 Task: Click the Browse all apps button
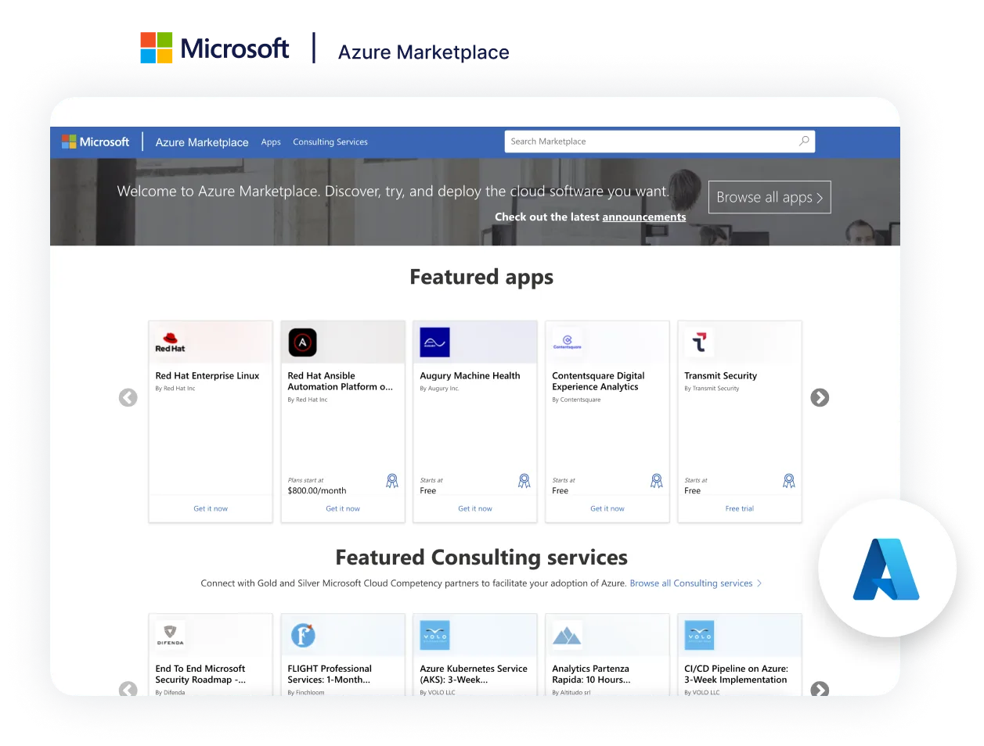(x=770, y=197)
